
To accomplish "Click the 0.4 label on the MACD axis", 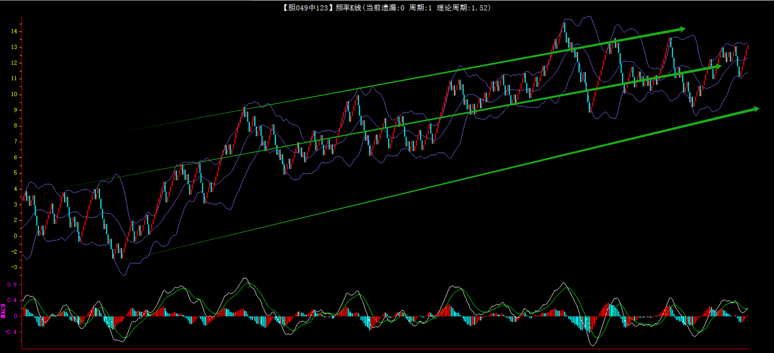I will point(12,300).
